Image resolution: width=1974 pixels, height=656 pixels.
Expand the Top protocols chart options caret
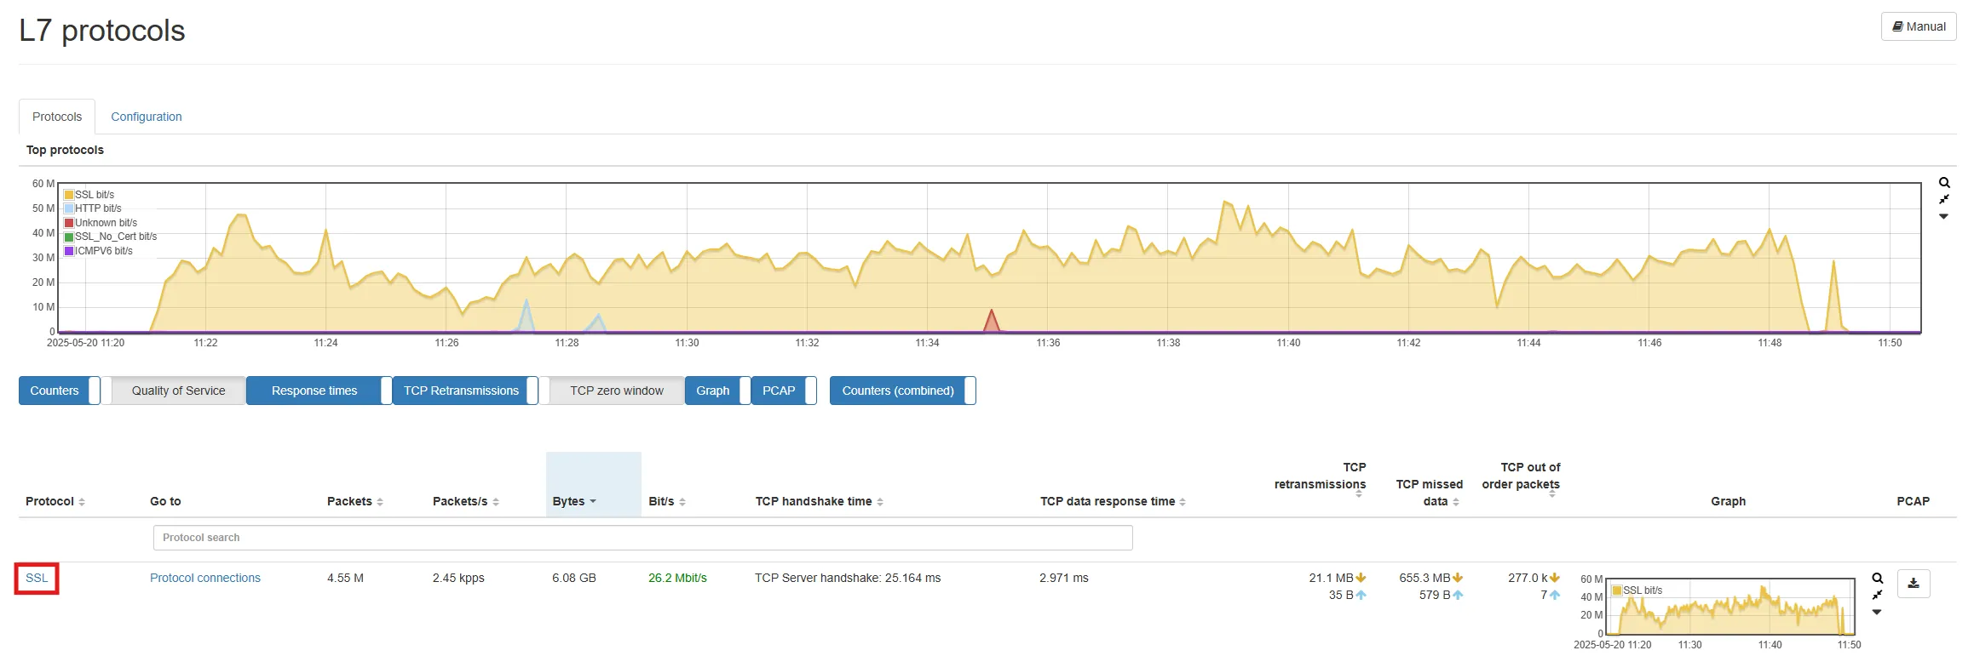tap(1944, 216)
